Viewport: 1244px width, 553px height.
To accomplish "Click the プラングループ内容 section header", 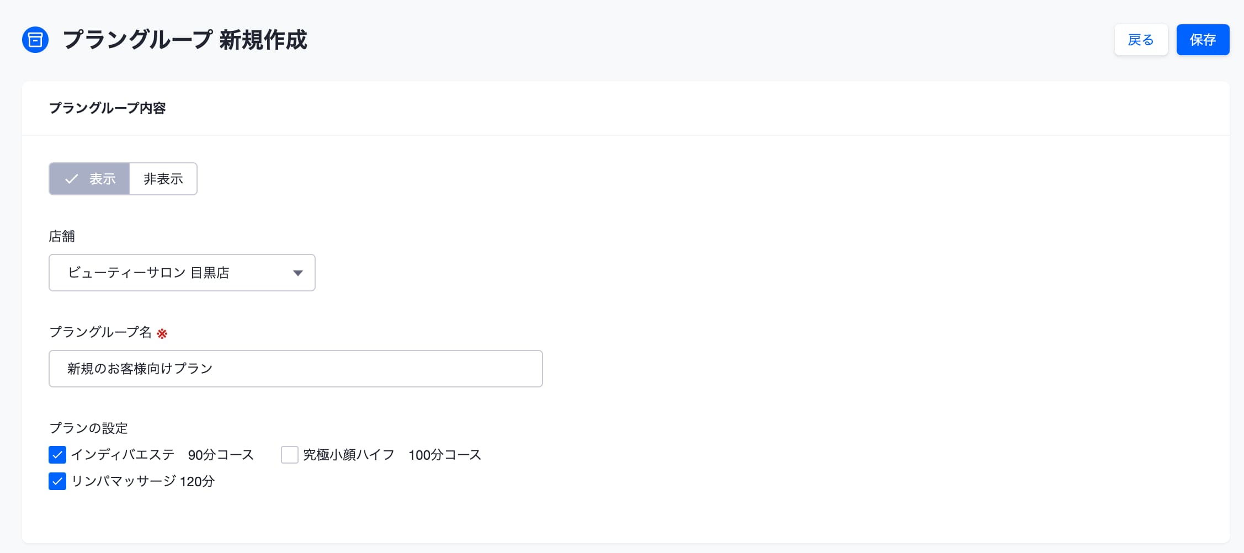I will [108, 108].
